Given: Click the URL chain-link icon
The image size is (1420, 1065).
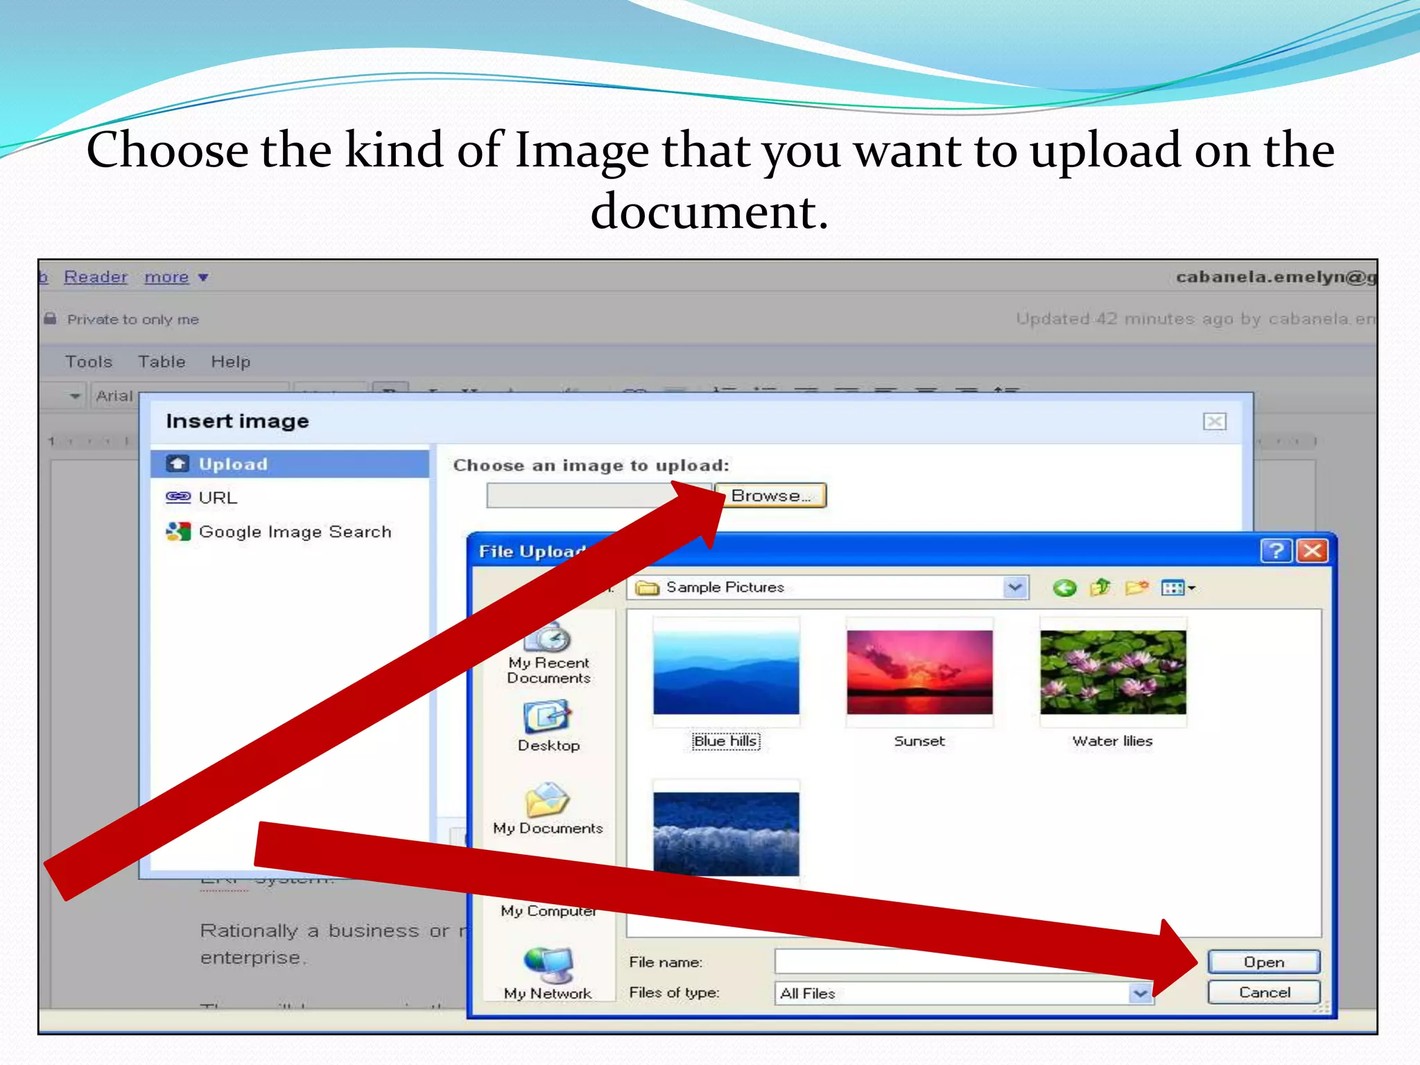Looking at the screenshot, I should point(178,497).
